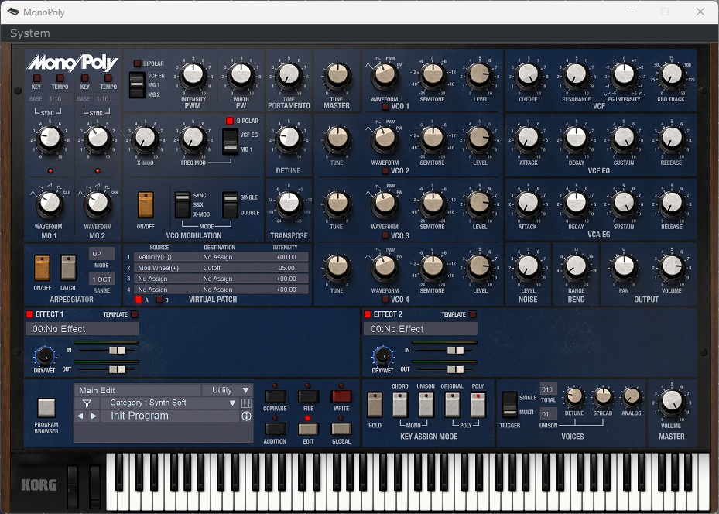719x514 pixels.
Task: Turn off the EFFECT 1 LED
Action: 29,314
